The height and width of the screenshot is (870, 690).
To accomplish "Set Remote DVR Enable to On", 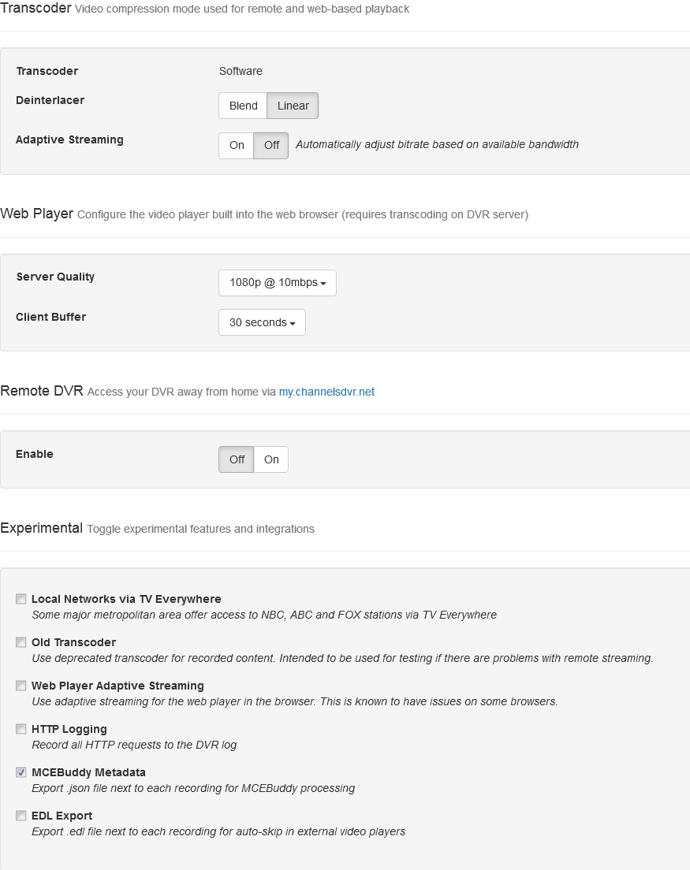I will pos(271,459).
